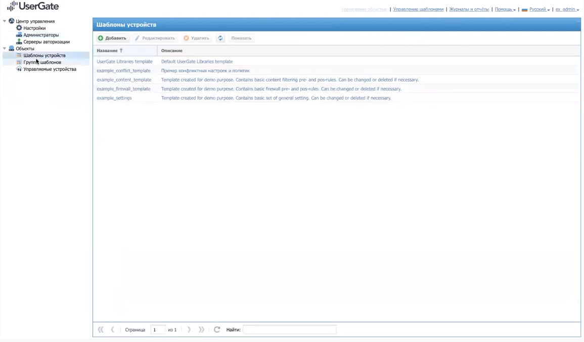The height and width of the screenshot is (342, 584).
Task: Click description mentioning basic content filtering rules
Action: tap(290, 80)
